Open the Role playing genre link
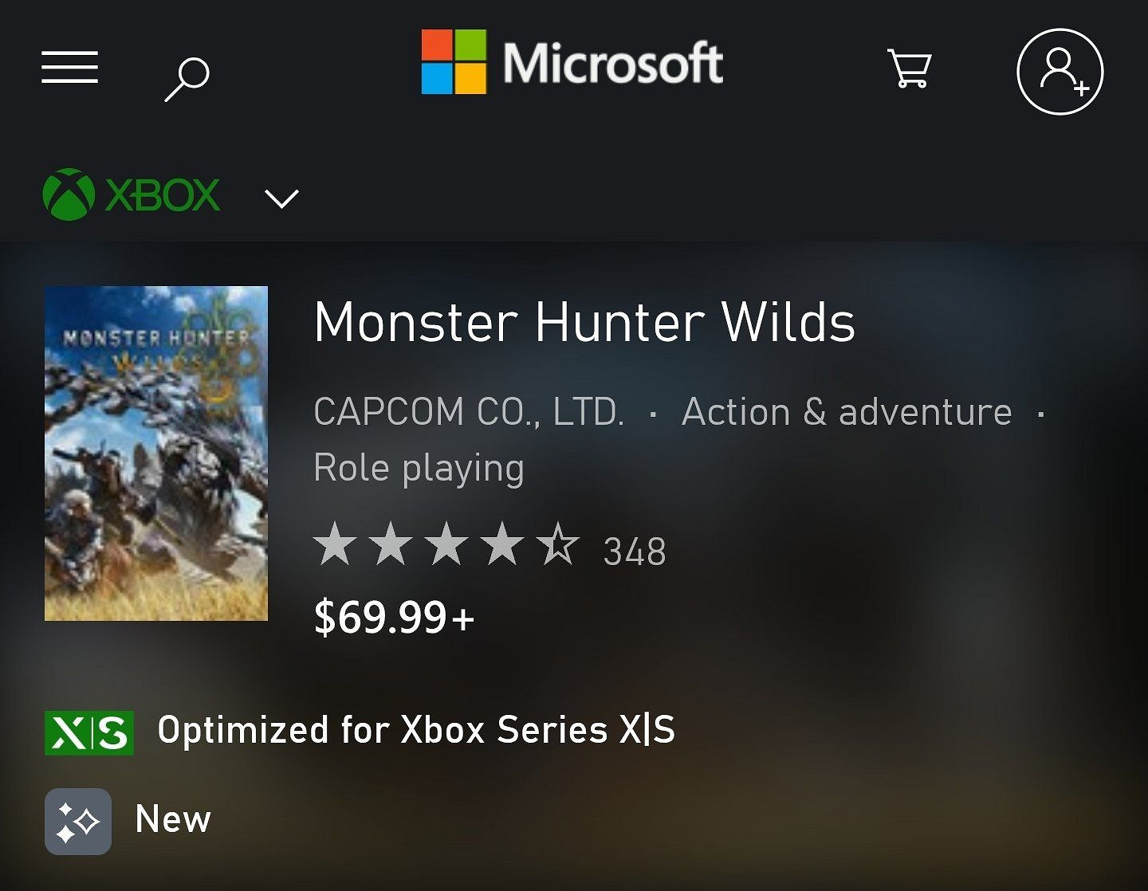 click(x=419, y=468)
